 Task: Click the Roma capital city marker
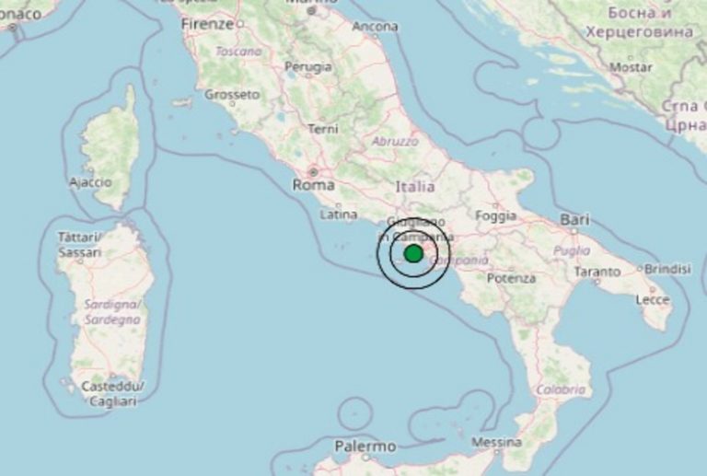click(x=313, y=172)
